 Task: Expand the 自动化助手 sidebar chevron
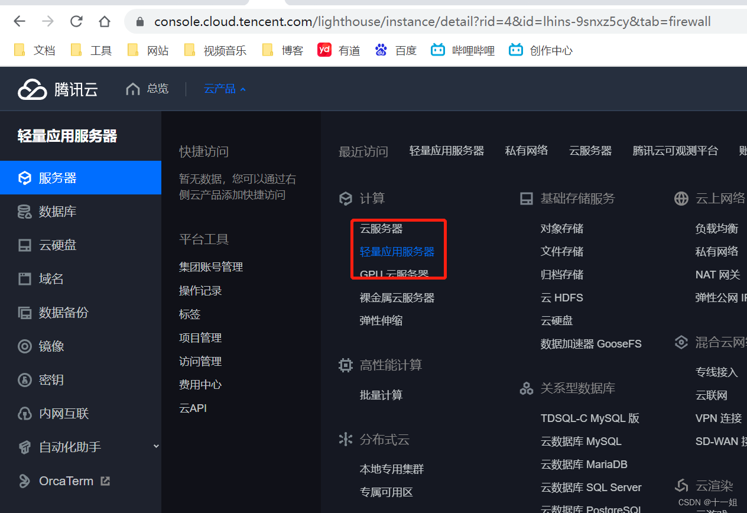tap(156, 447)
